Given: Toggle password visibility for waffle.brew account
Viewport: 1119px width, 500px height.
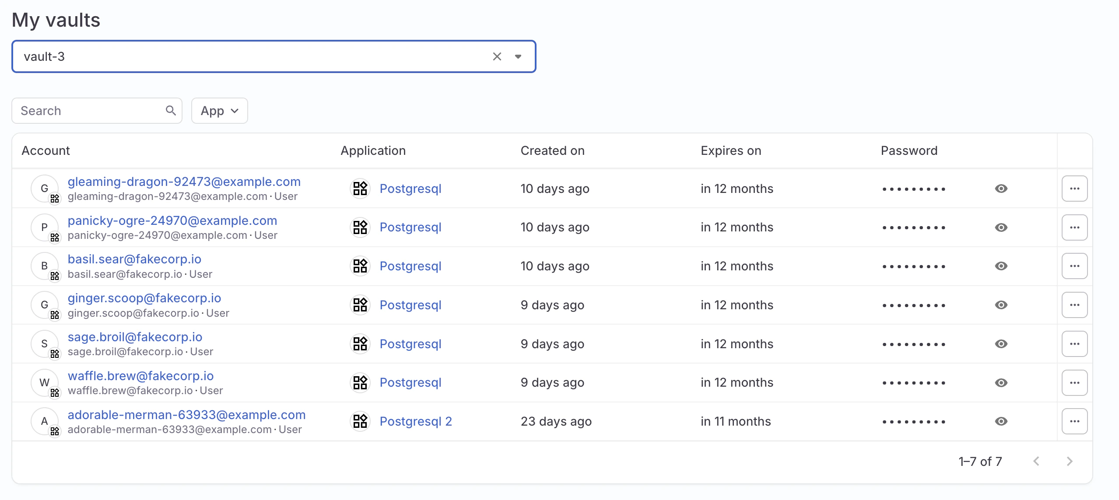Looking at the screenshot, I should coord(1001,383).
